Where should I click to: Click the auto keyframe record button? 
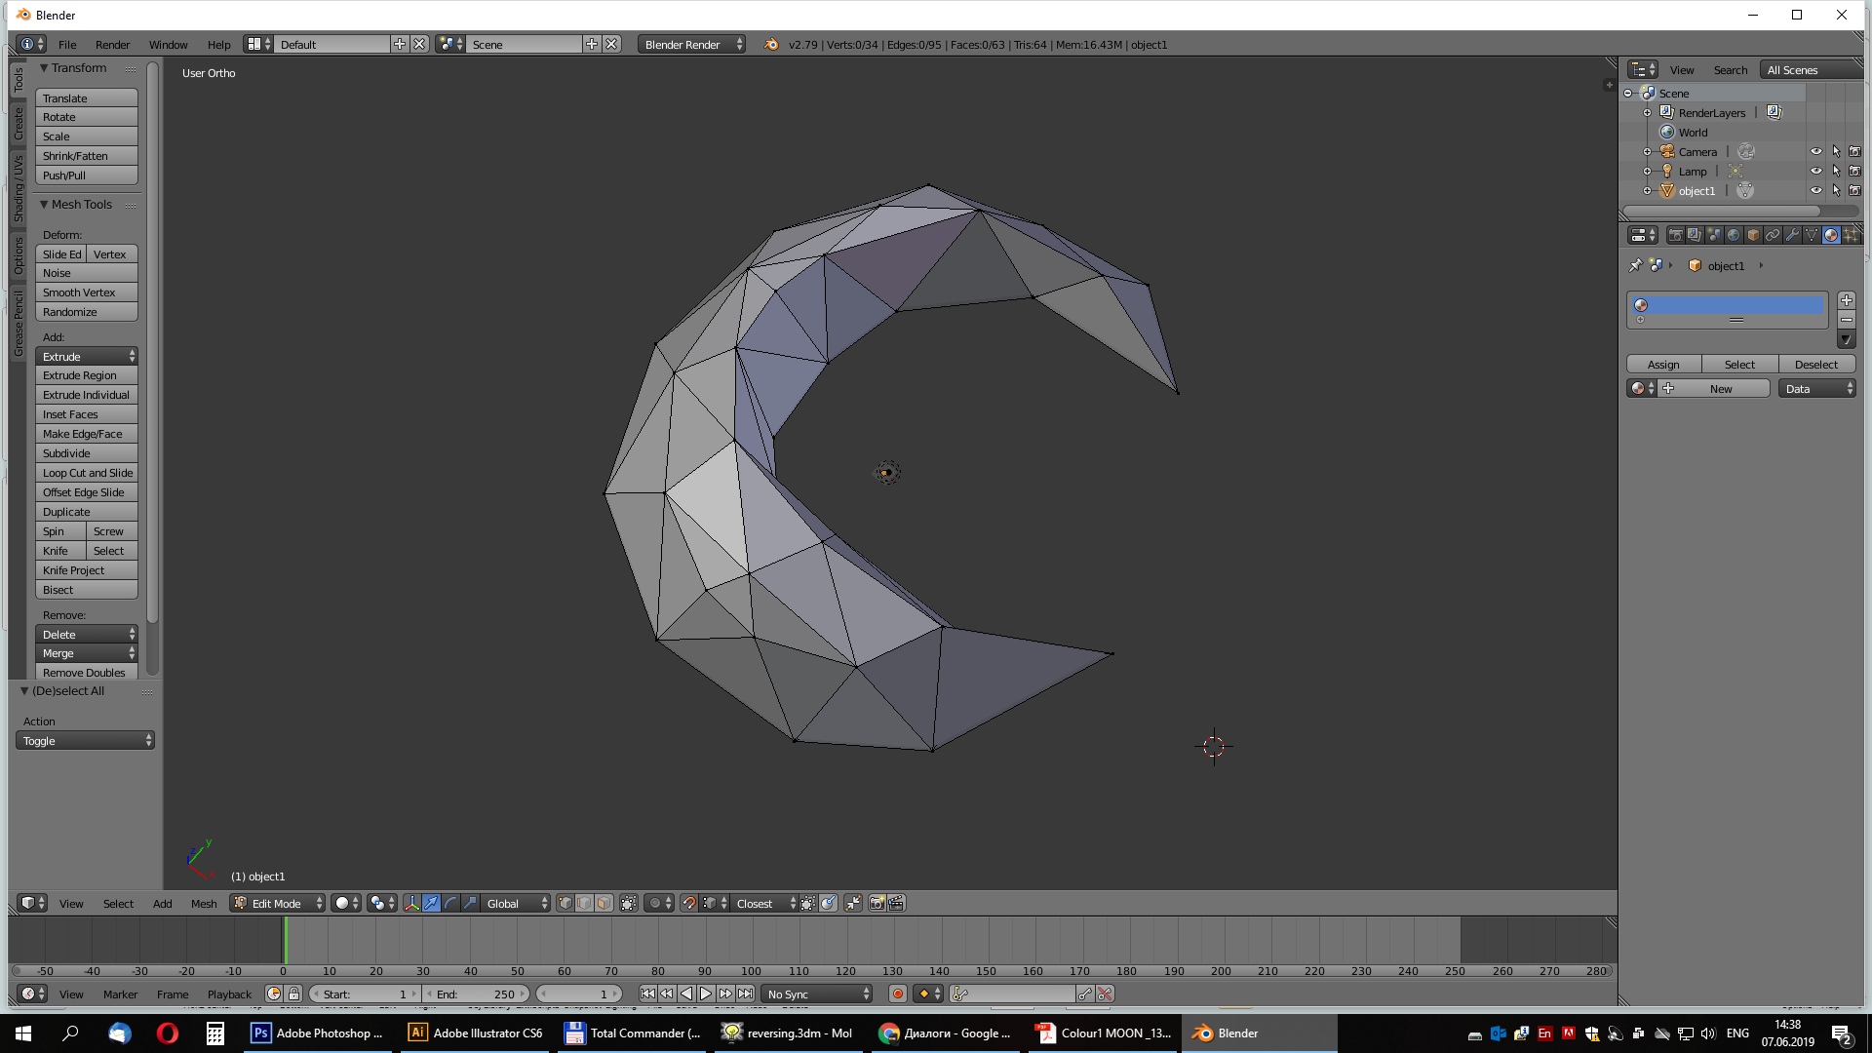[897, 994]
